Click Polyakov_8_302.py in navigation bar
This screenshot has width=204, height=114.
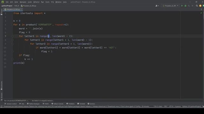coord(28,6)
